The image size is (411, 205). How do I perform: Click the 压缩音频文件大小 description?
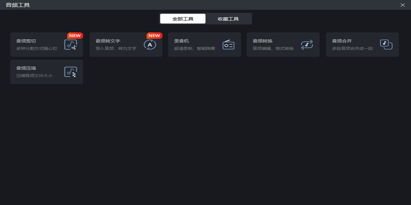35,76
